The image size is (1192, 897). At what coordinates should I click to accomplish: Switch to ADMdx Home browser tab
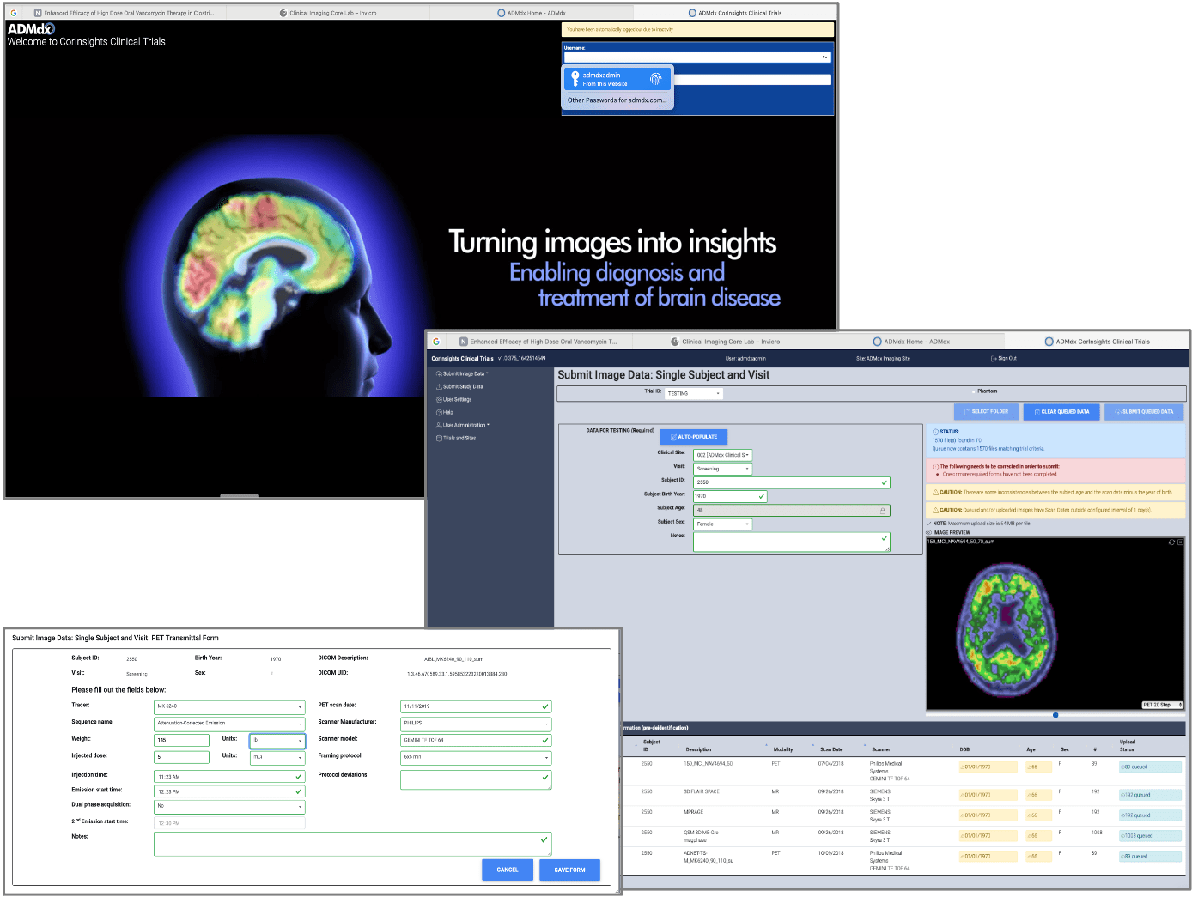tap(915, 342)
